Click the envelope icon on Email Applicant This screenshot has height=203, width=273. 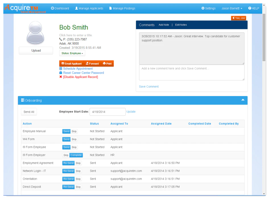click(63, 63)
